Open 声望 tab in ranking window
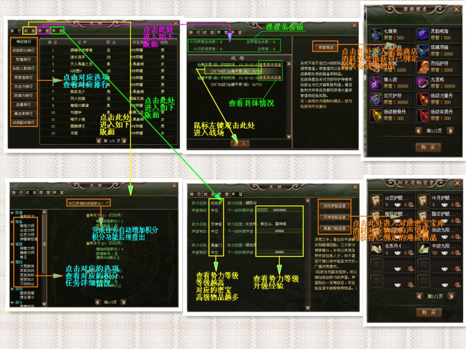The image size is (466, 349). click(57, 31)
